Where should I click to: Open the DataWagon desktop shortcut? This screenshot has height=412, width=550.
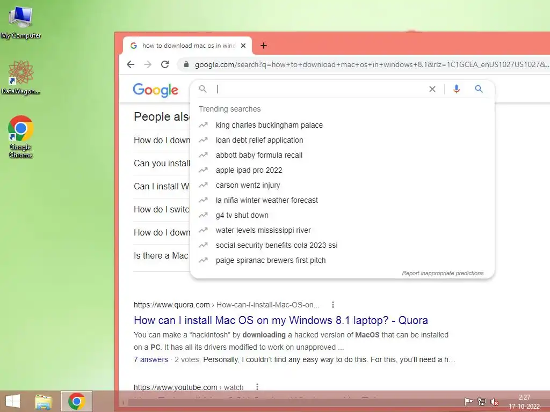point(20,77)
